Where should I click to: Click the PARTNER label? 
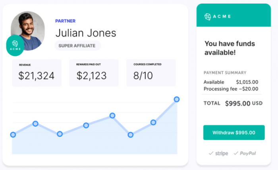65,21
